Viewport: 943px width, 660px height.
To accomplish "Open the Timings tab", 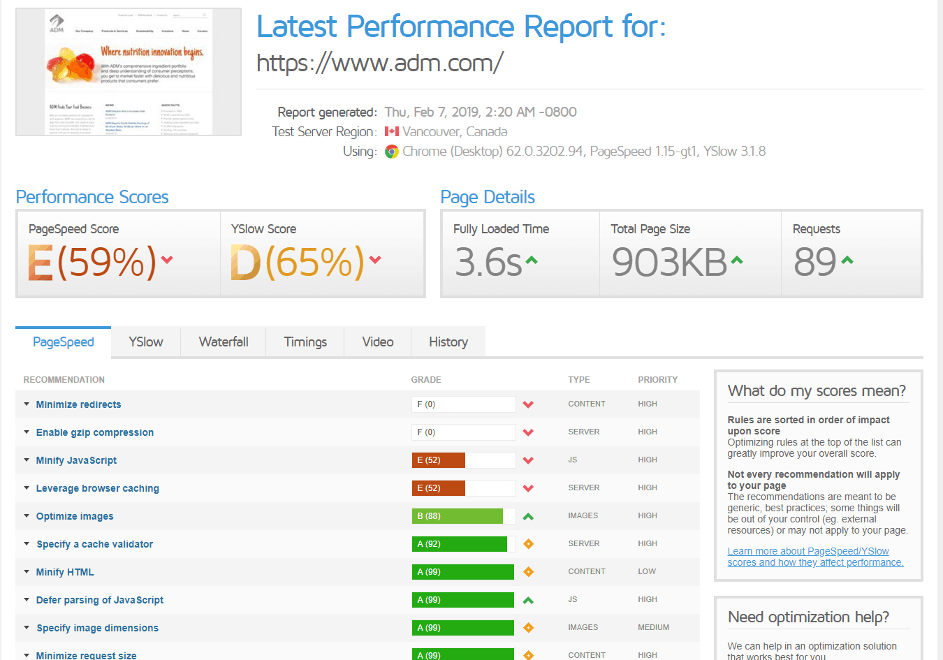I will pyautogui.click(x=305, y=342).
